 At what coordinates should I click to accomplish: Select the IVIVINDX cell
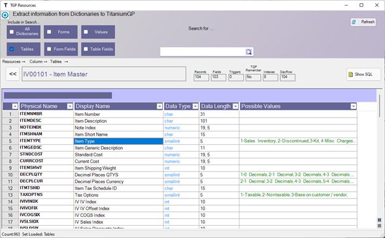(46, 202)
